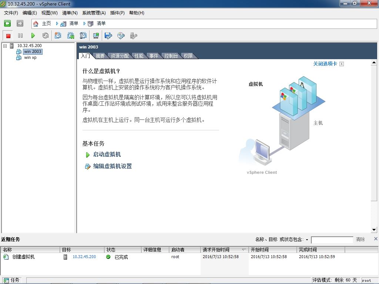379x284 pixels.
Task: Click the floppy connect toolbar icon
Action: 108,36
